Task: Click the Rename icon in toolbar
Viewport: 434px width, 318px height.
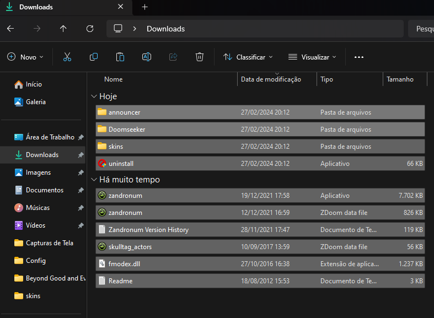Action: [147, 57]
